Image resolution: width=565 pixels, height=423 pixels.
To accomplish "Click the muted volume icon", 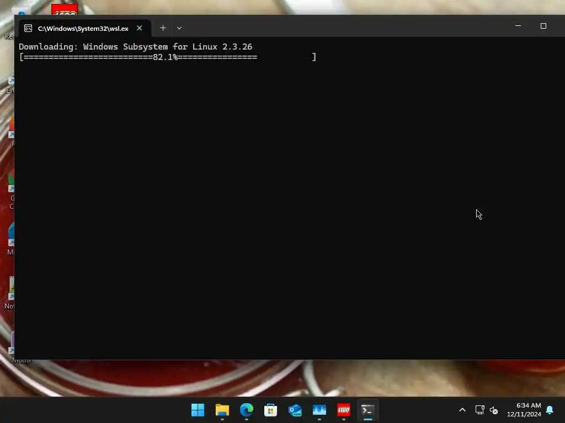I will [494, 410].
